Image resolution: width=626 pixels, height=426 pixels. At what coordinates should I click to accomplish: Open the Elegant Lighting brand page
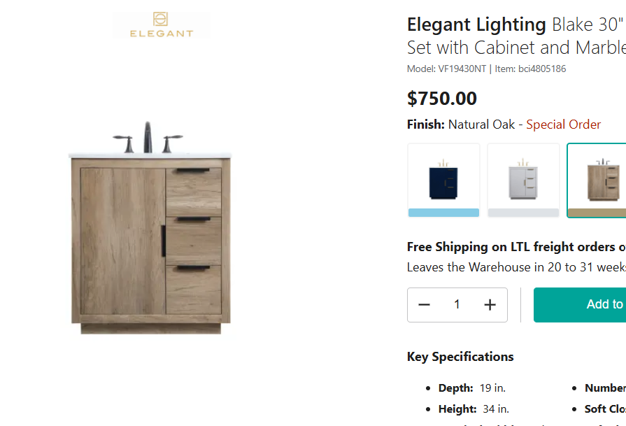(476, 24)
